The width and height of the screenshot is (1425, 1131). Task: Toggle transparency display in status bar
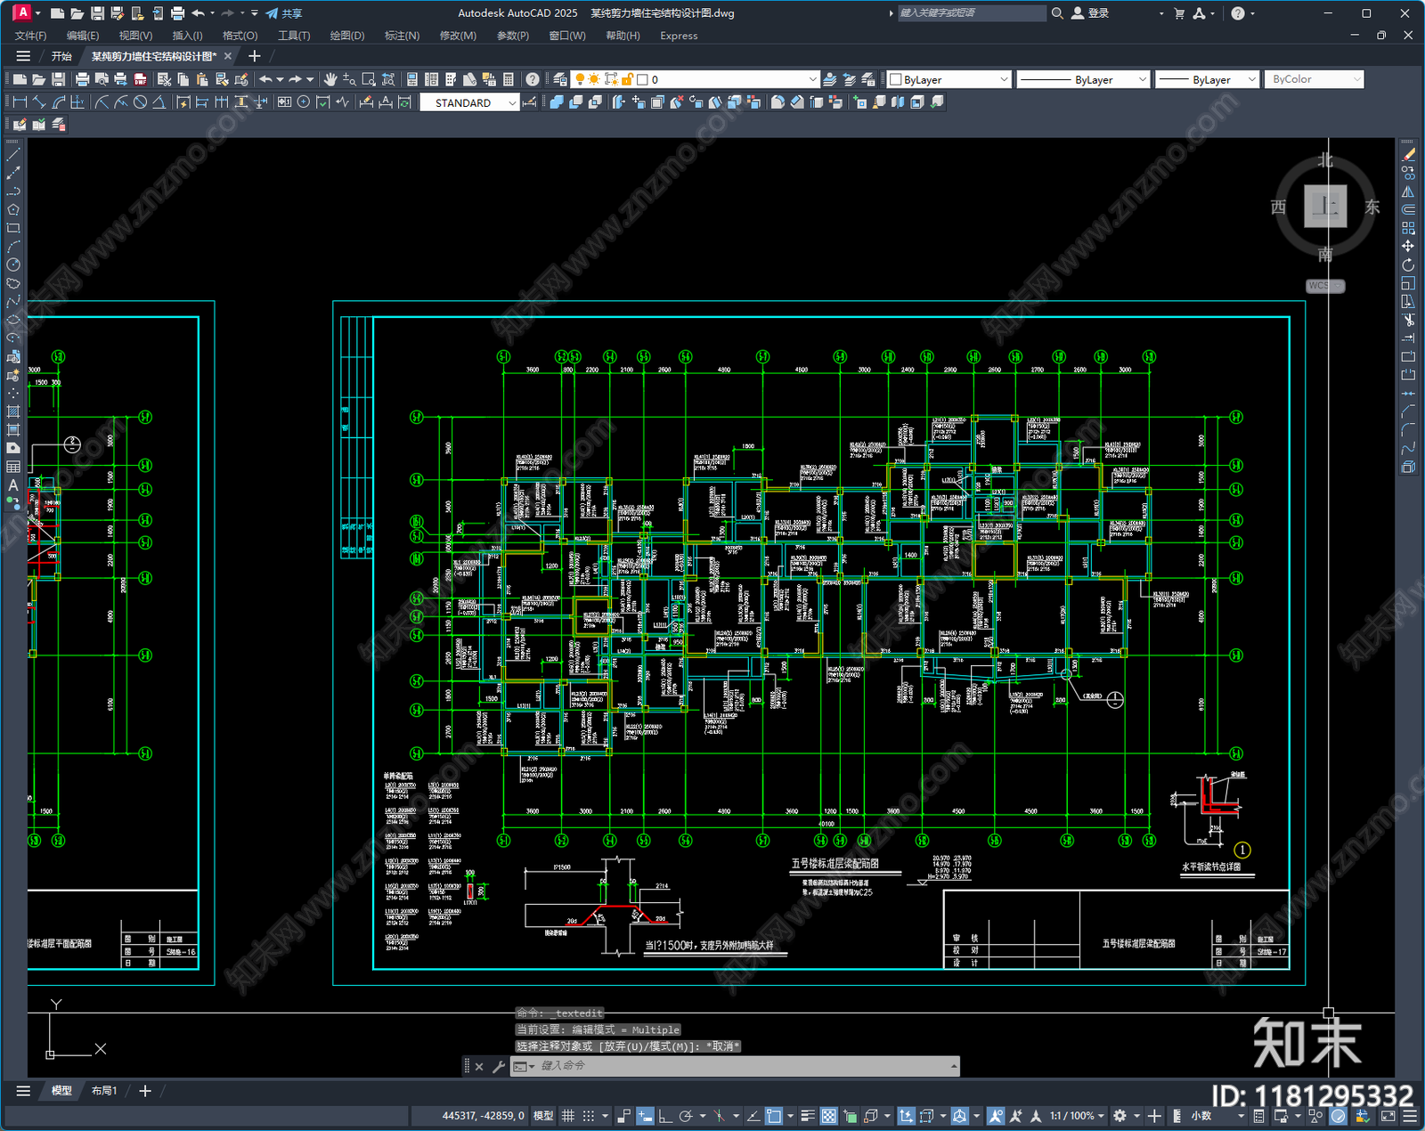point(828,1116)
